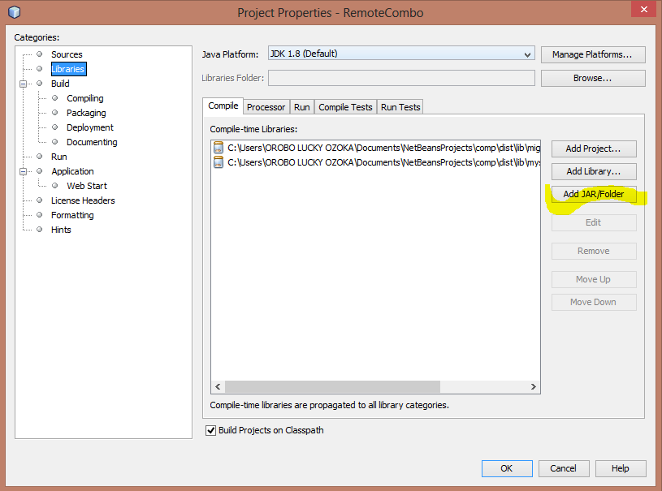Image resolution: width=662 pixels, height=491 pixels.
Task: Open Help for this dialog
Action: (x=621, y=468)
